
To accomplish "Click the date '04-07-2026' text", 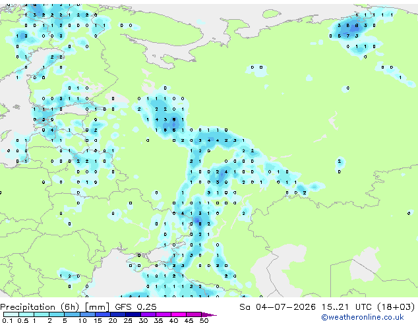I will point(285,307).
